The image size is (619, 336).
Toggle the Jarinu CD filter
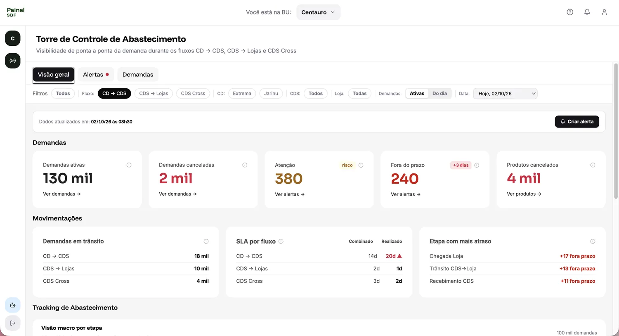coord(271,94)
